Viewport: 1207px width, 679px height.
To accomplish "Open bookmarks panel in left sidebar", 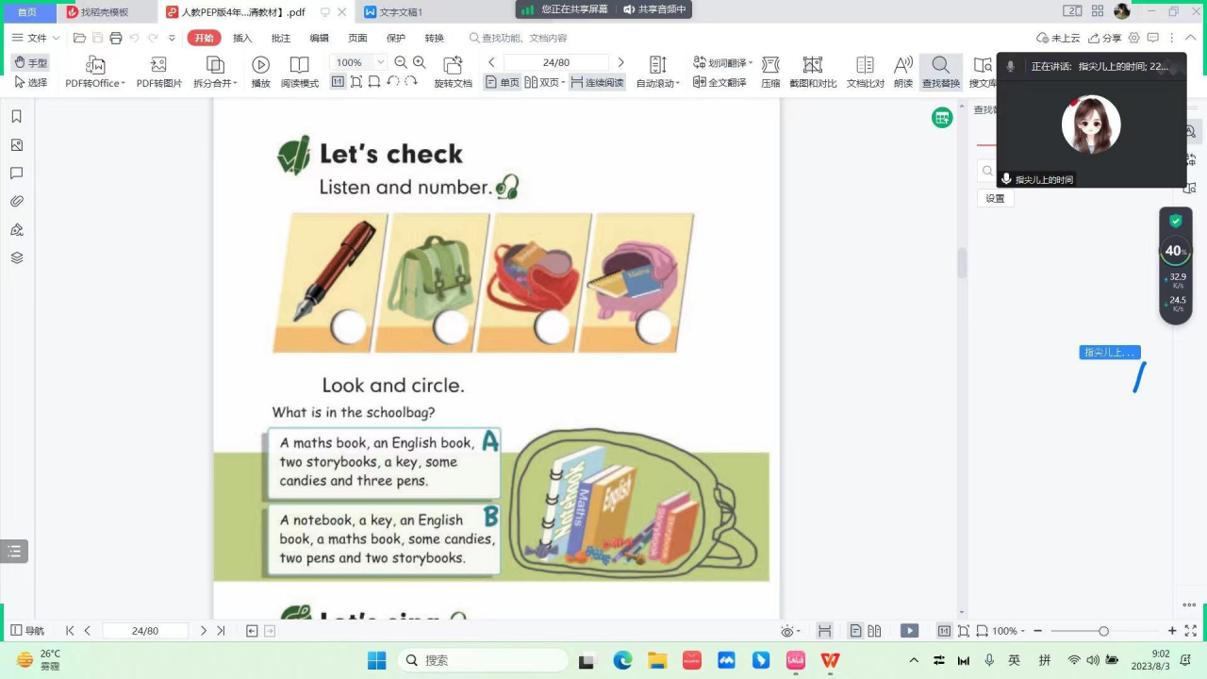I will tap(16, 117).
